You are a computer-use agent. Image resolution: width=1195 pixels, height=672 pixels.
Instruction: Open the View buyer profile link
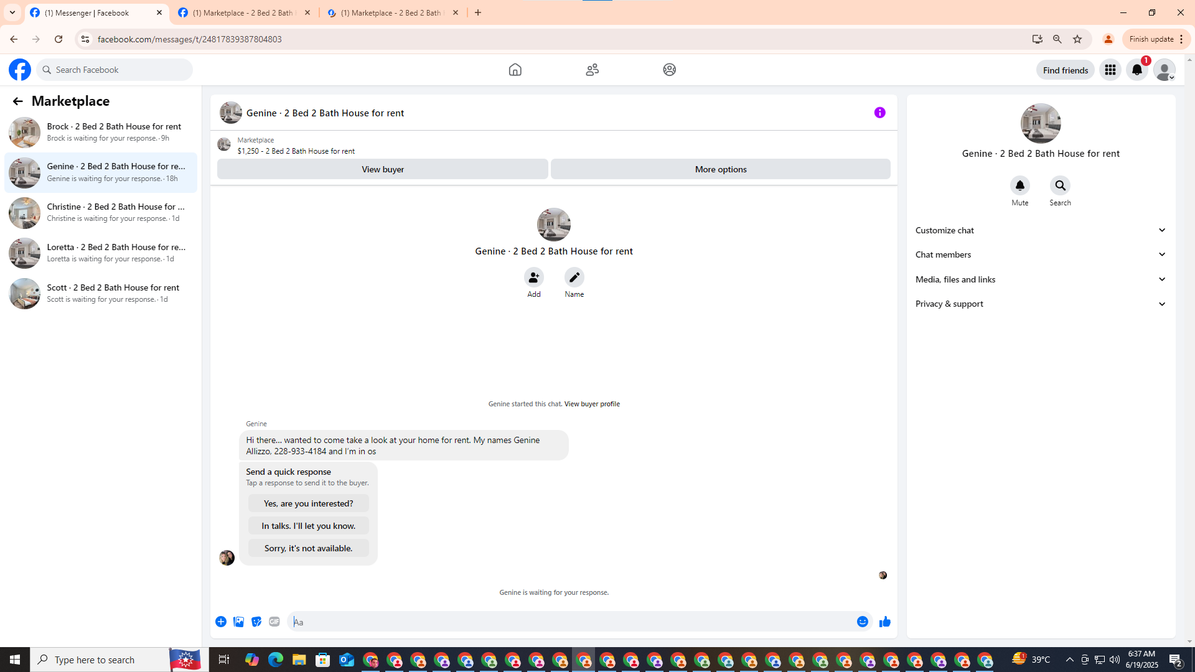pos(591,404)
